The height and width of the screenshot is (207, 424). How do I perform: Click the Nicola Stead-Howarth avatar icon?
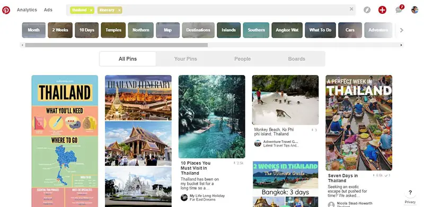tap(331, 204)
